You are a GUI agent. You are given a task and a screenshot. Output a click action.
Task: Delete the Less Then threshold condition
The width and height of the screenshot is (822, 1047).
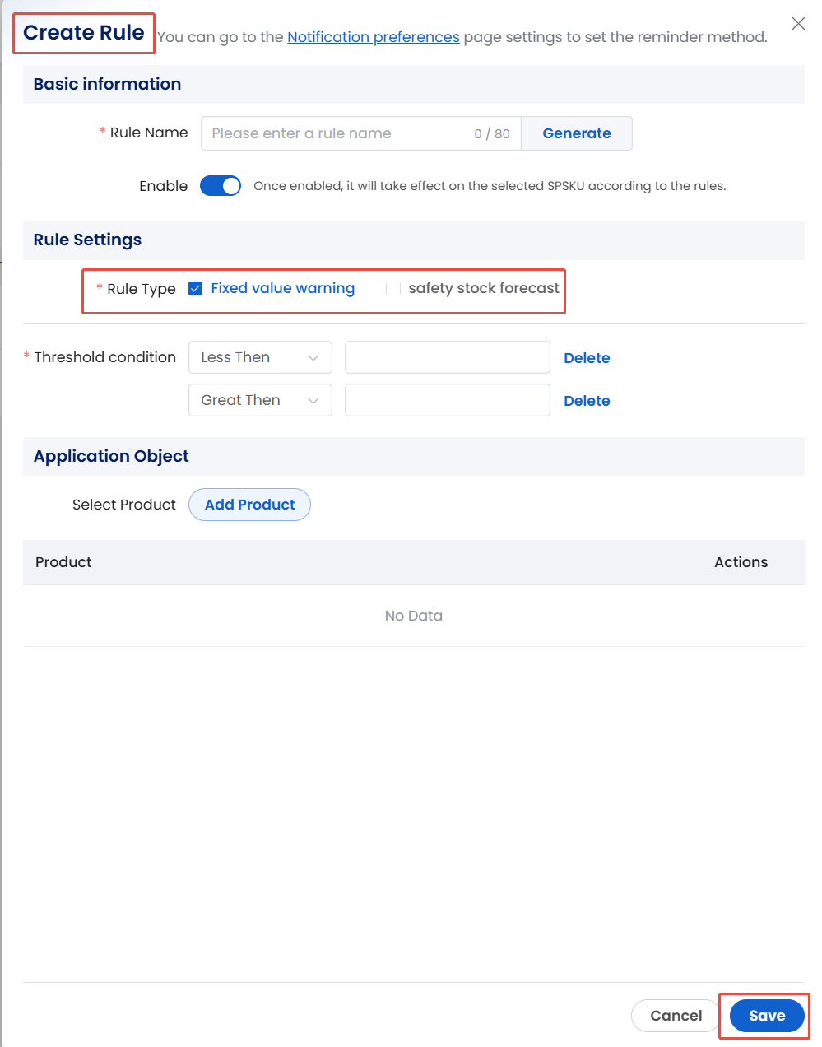click(587, 358)
